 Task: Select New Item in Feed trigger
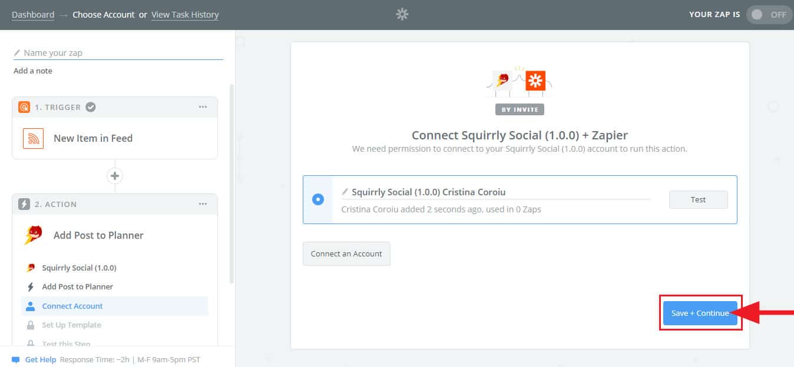point(93,138)
